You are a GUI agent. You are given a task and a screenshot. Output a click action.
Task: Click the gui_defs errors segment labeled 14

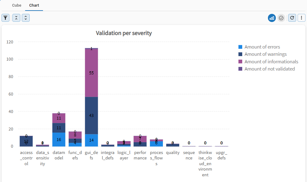tap(91, 140)
